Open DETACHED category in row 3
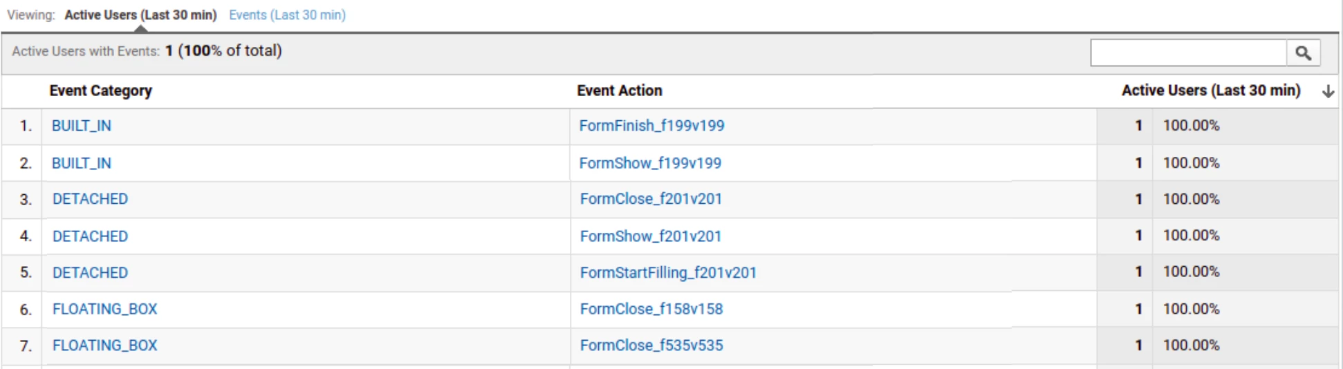The height and width of the screenshot is (369, 1343). [x=90, y=199]
